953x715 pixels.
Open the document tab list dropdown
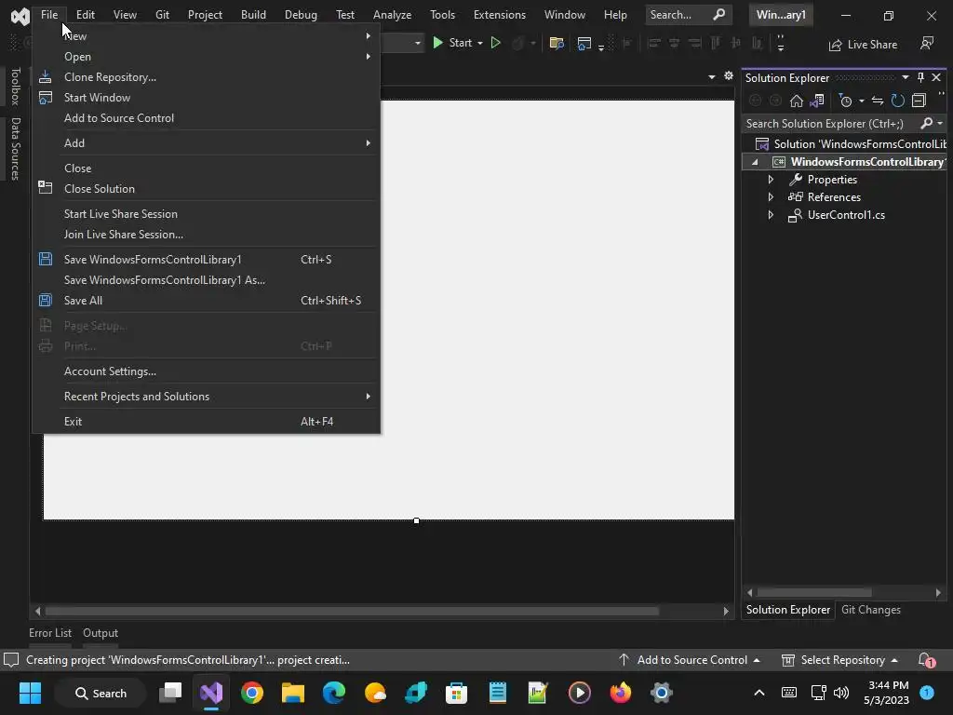(712, 76)
